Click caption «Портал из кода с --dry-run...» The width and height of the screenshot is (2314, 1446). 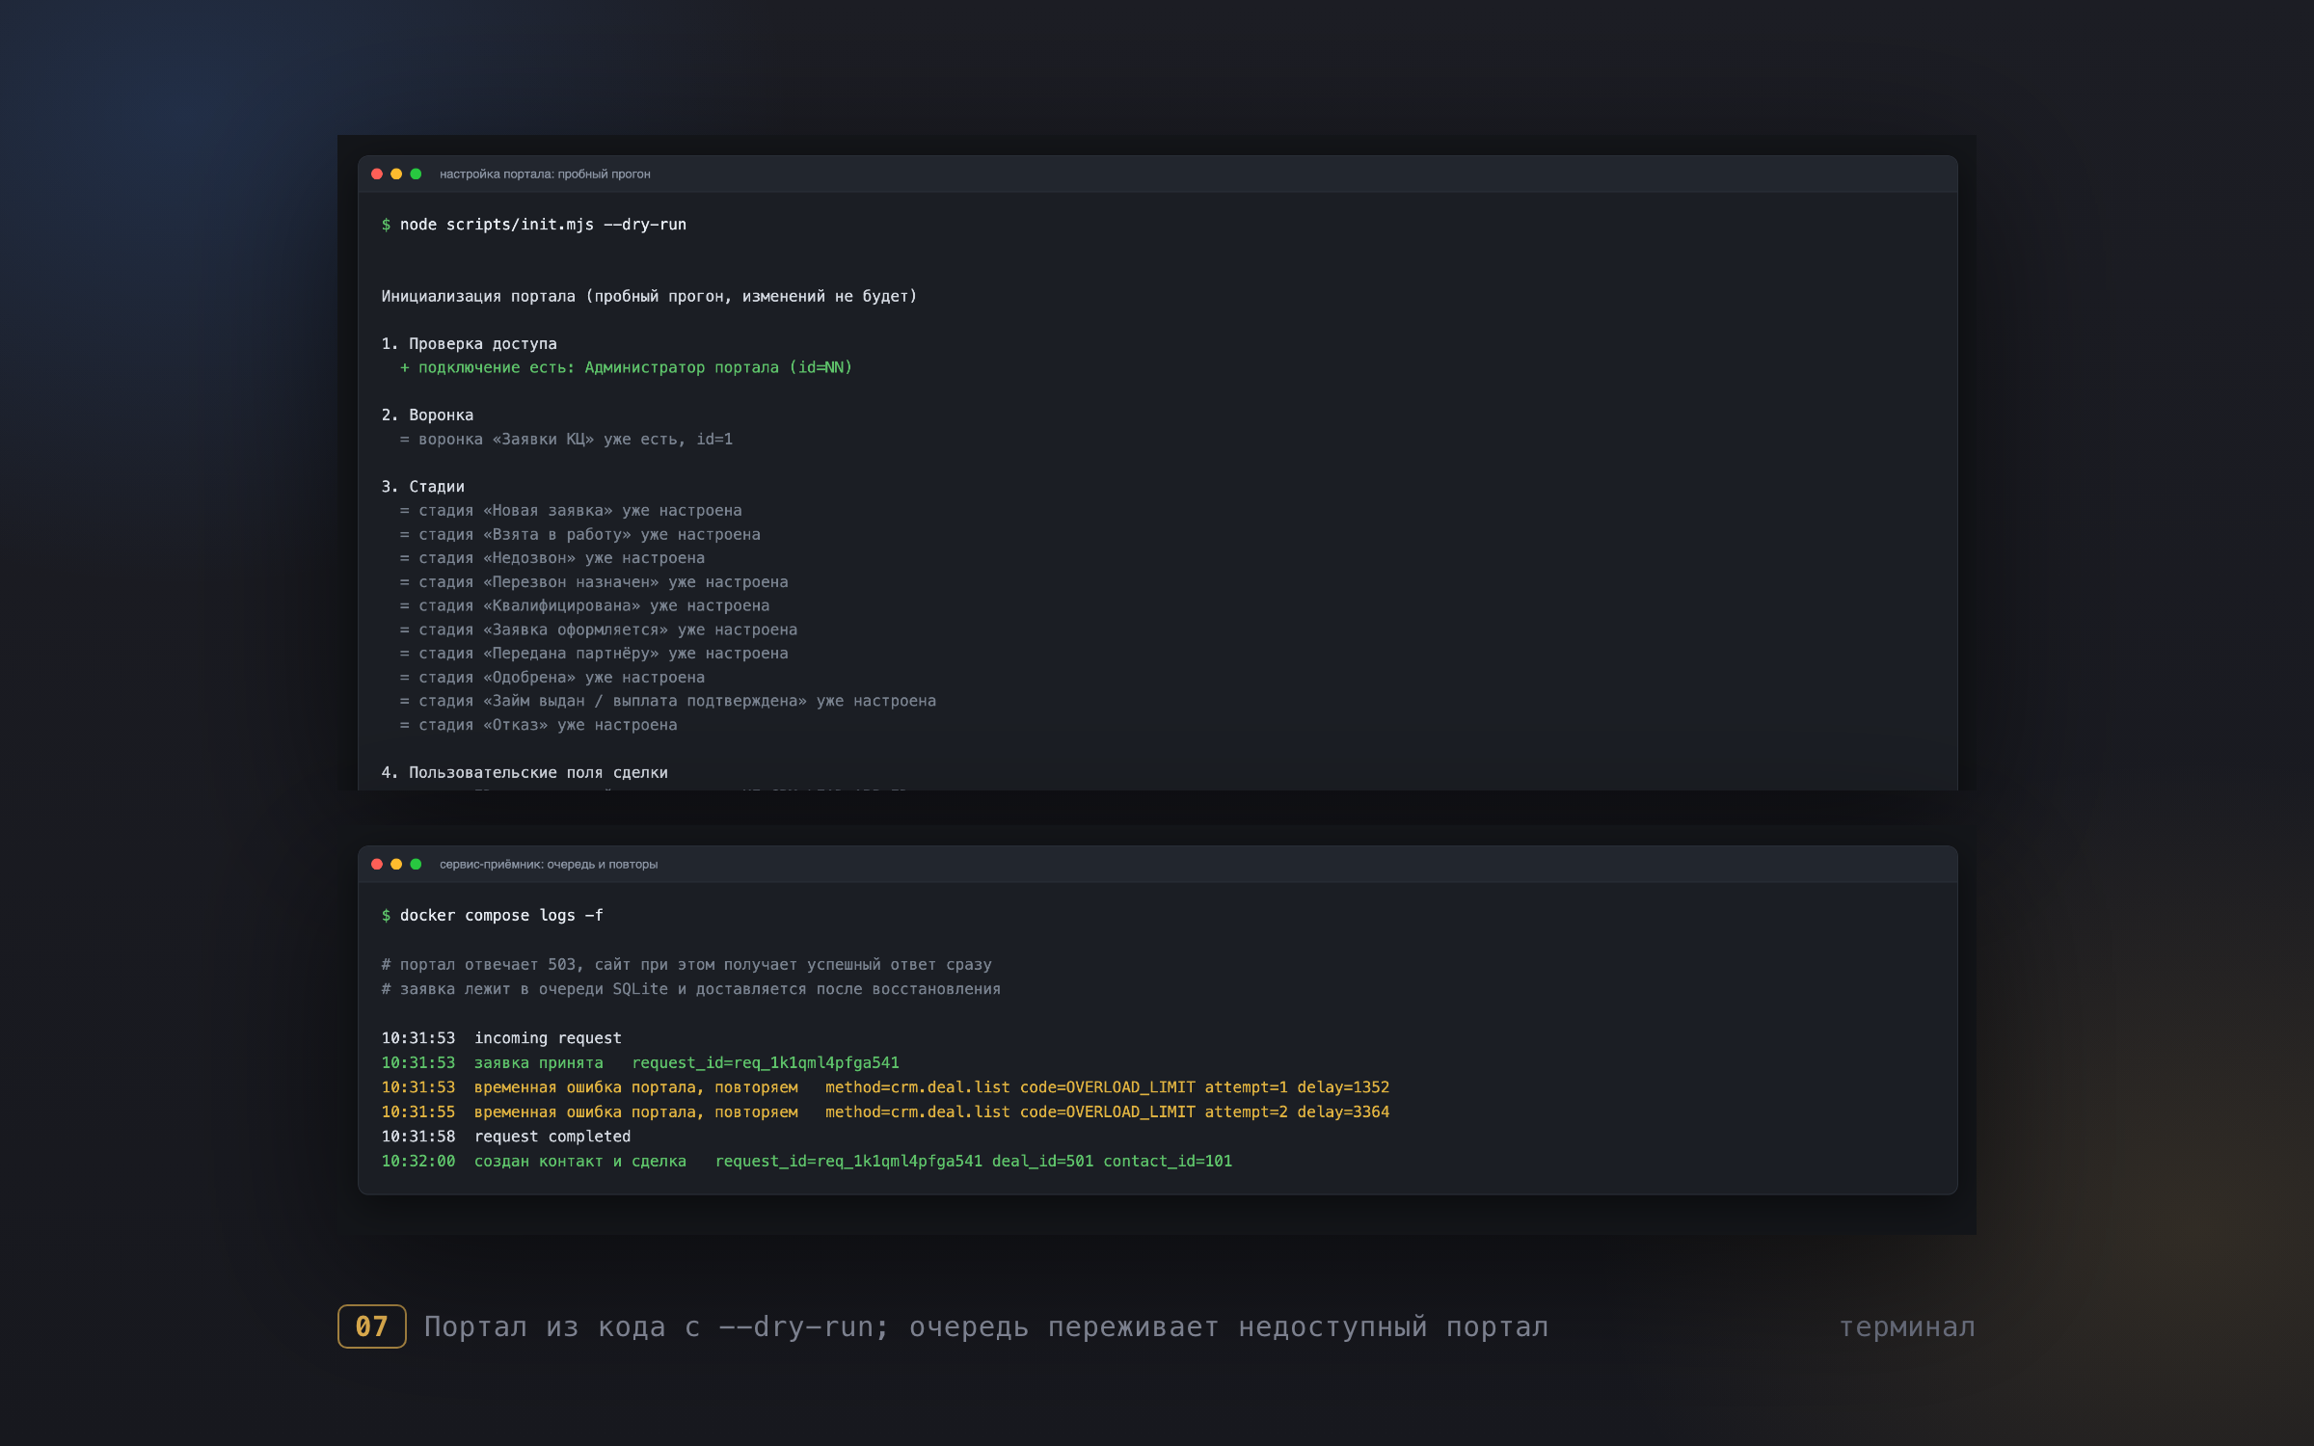click(986, 1328)
